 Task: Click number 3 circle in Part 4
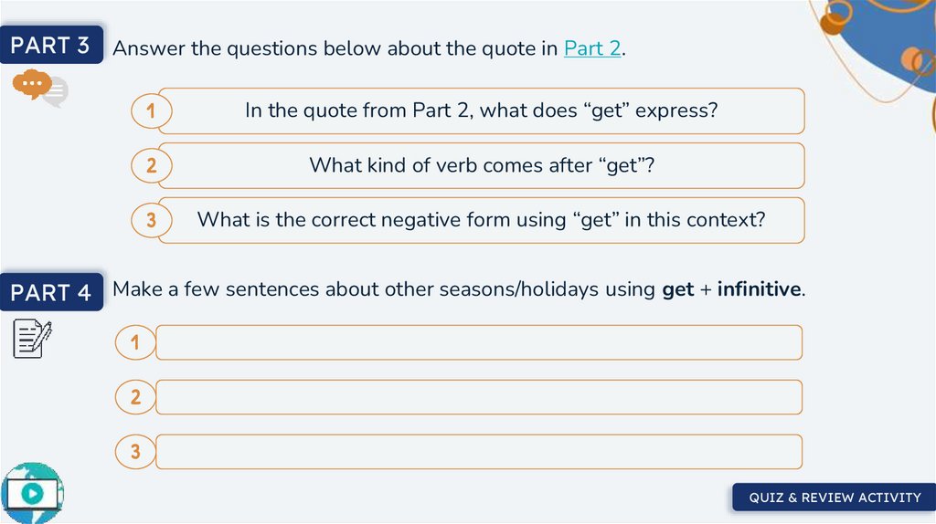(x=136, y=452)
